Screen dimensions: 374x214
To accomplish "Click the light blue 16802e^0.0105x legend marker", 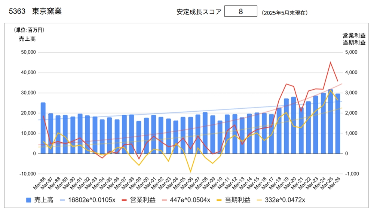I will 62,200.
